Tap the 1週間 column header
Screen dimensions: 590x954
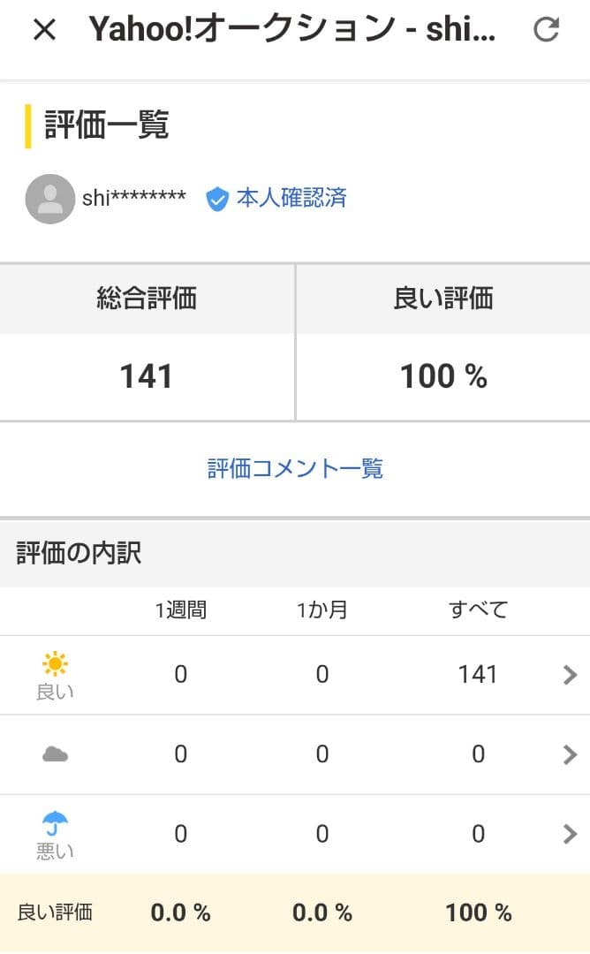point(181,610)
